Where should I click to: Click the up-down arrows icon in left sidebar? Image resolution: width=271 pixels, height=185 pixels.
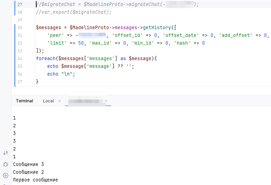(x=6, y=153)
